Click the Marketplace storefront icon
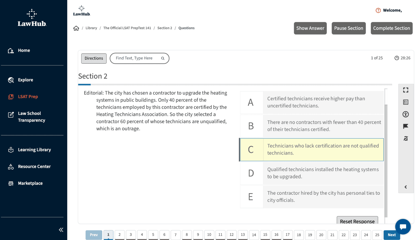Screen dimensions: 415x240 point(11,183)
